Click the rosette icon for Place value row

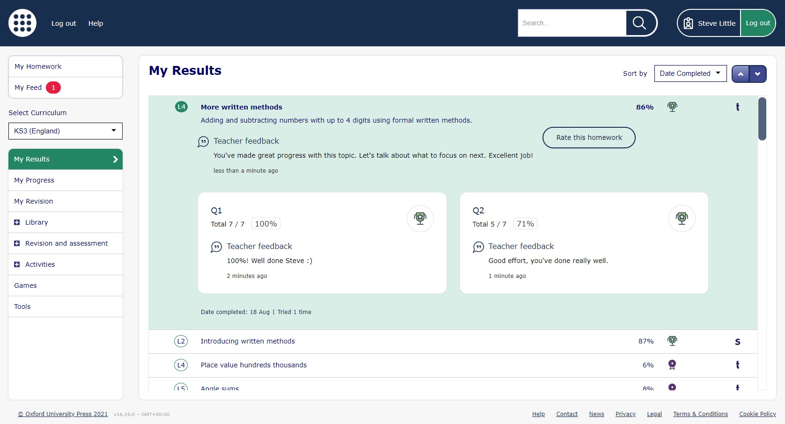click(672, 365)
